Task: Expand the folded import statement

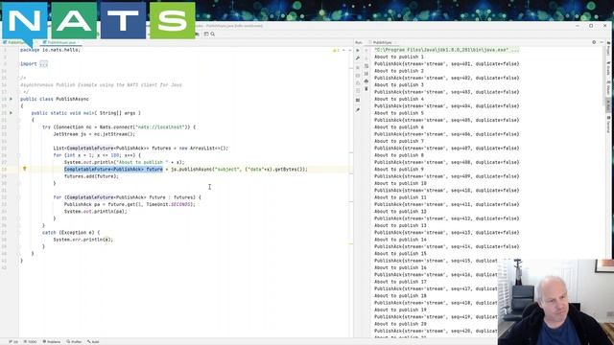Action: point(43,64)
